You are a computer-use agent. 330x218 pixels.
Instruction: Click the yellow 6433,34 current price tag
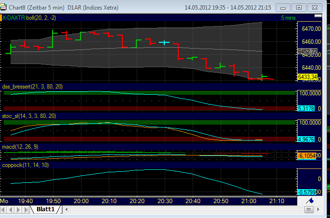(307, 77)
